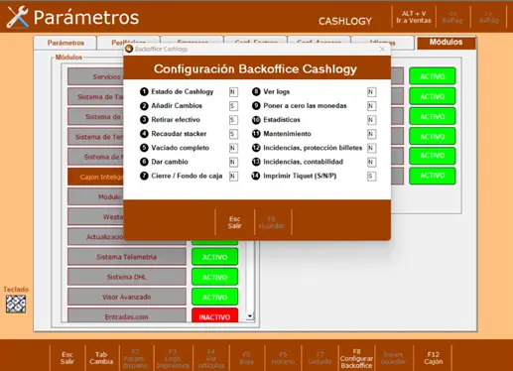Viewport: 513px width, 371px height.
Task: Click the Backoffice Cashlogy dialog title icon
Action: [129, 49]
